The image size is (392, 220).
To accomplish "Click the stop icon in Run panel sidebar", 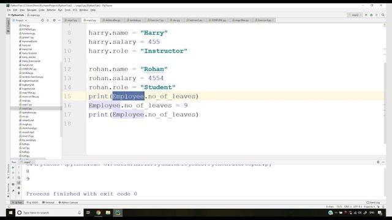I will coord(13,173).
